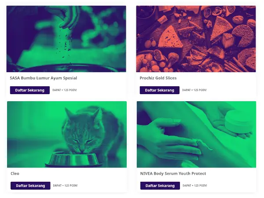The height and width of the screenshot is (198, 264).
Task: Open the Prochiz cheese platter image
Action: 196,39
